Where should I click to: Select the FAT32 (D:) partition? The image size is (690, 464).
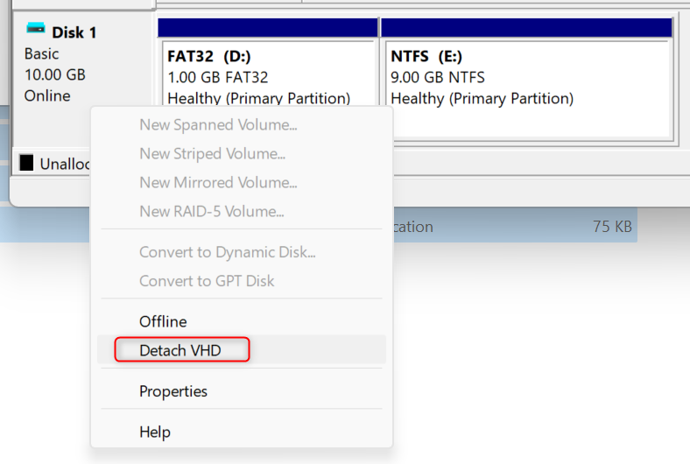tap(267, 79)
